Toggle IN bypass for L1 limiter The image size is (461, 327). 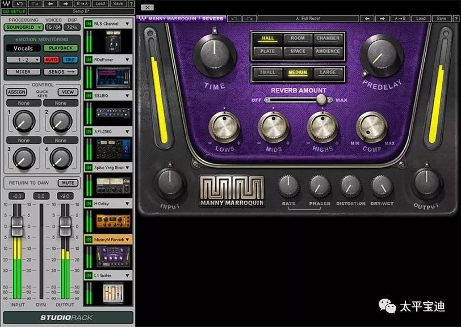[89, 275]
